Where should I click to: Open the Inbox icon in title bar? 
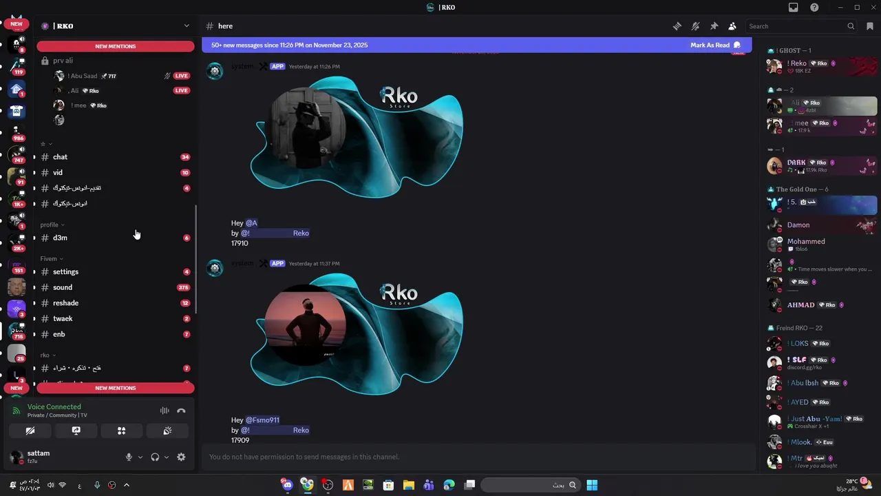click(x=794, y=8)
